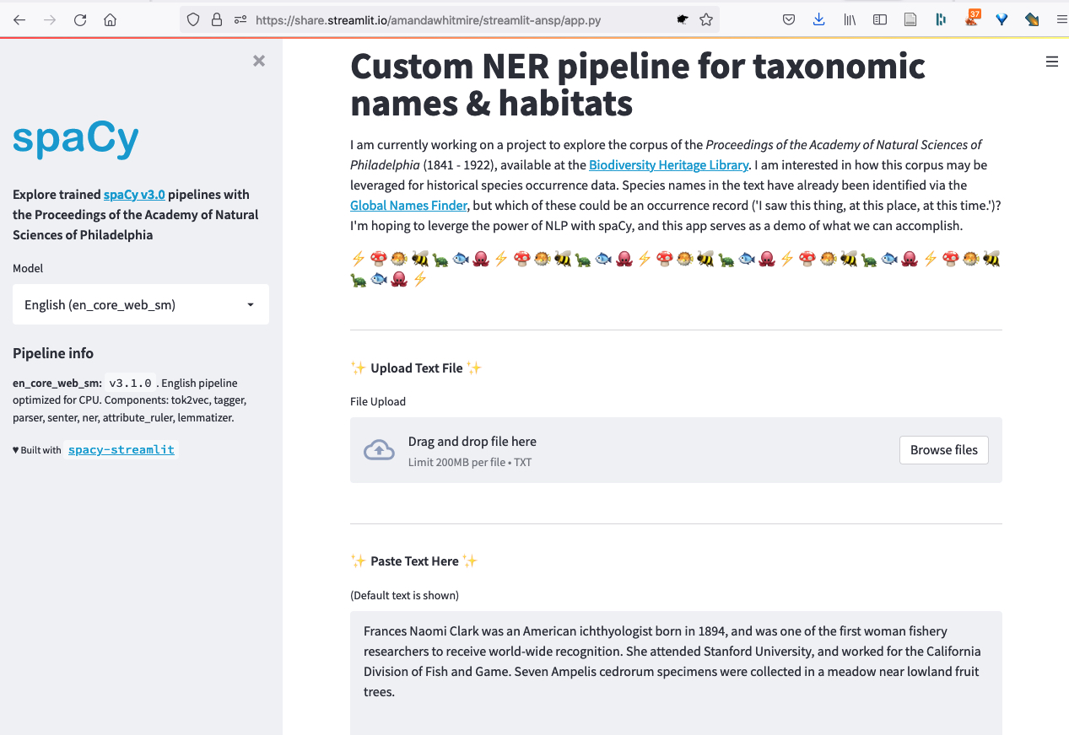Click the spaCy logo in sidebar
1069x735 pixels.
(76, 140)
